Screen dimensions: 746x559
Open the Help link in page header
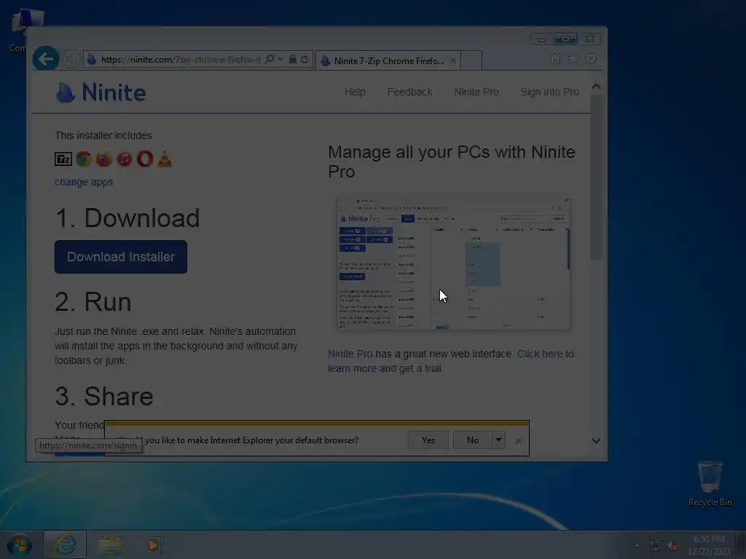[355, 92]
